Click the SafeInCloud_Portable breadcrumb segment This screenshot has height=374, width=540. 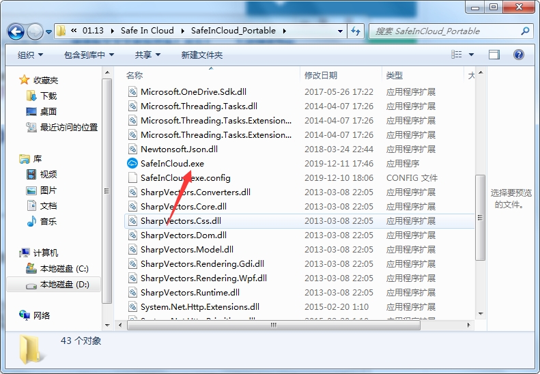[233, 31]
